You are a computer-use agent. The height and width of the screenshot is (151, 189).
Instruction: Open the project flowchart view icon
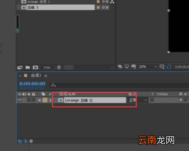click(x=112, y=2)
